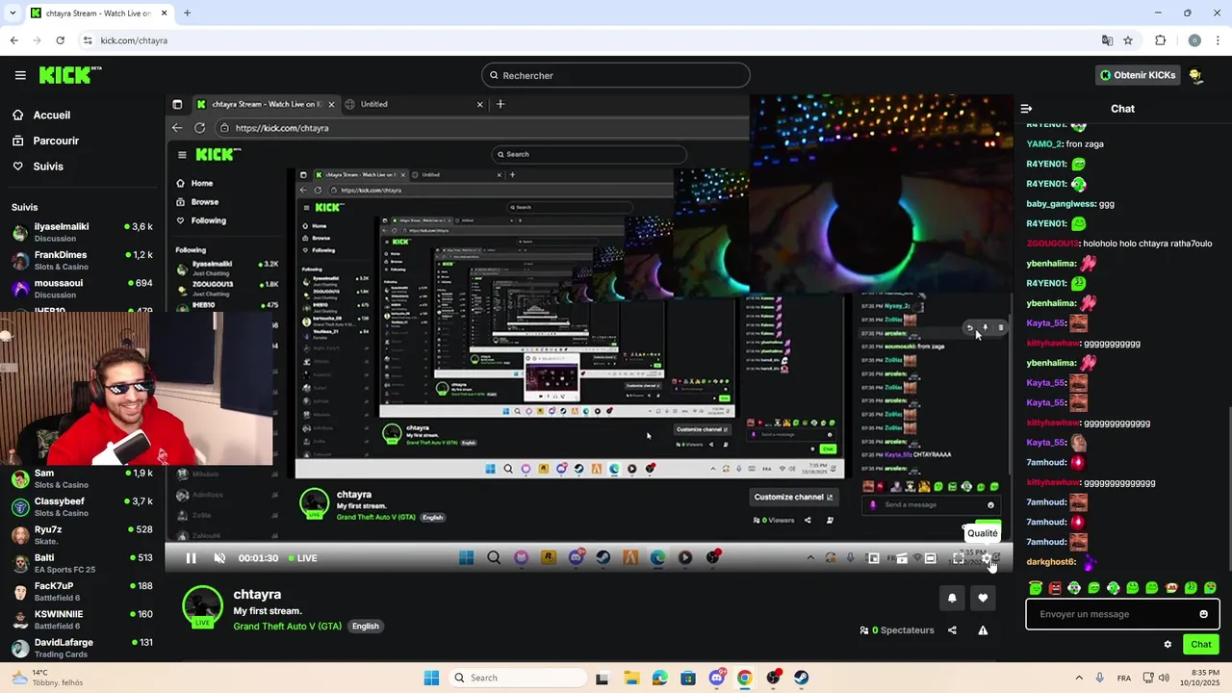Go back in browser history
The image size is (1232, 693).
[x=13, y=40]
